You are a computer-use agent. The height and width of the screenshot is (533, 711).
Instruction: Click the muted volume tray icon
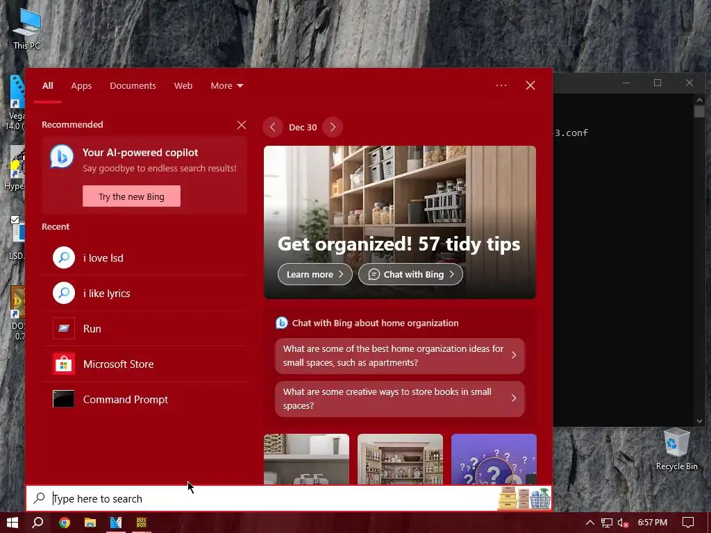point(623,523)
